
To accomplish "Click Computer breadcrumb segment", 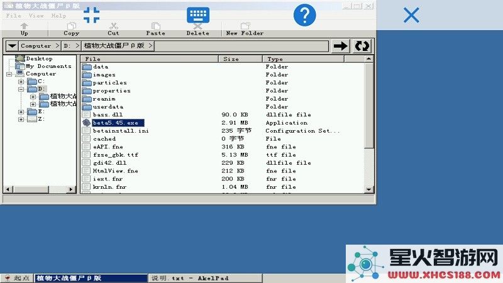I will (36, 46).
